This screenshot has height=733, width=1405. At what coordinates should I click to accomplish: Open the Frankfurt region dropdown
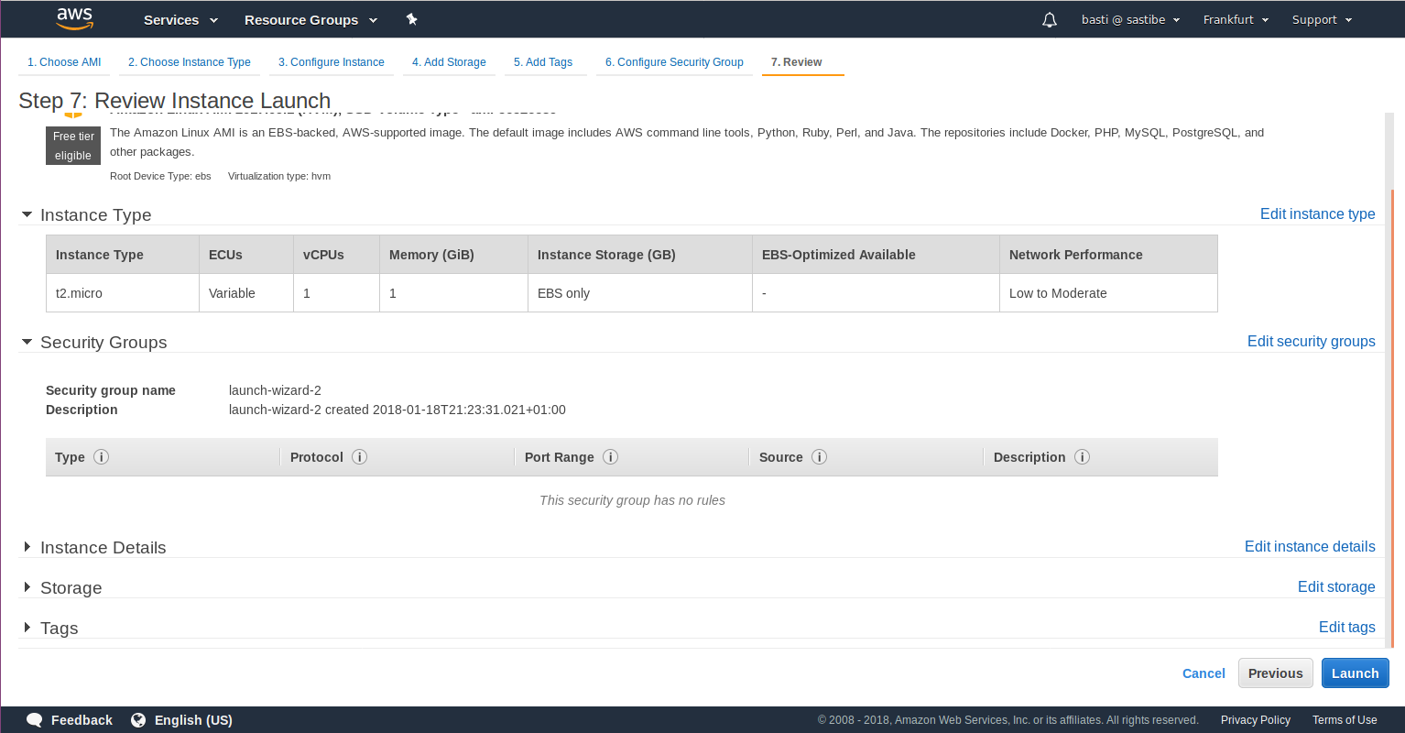tap(1236, 19)
